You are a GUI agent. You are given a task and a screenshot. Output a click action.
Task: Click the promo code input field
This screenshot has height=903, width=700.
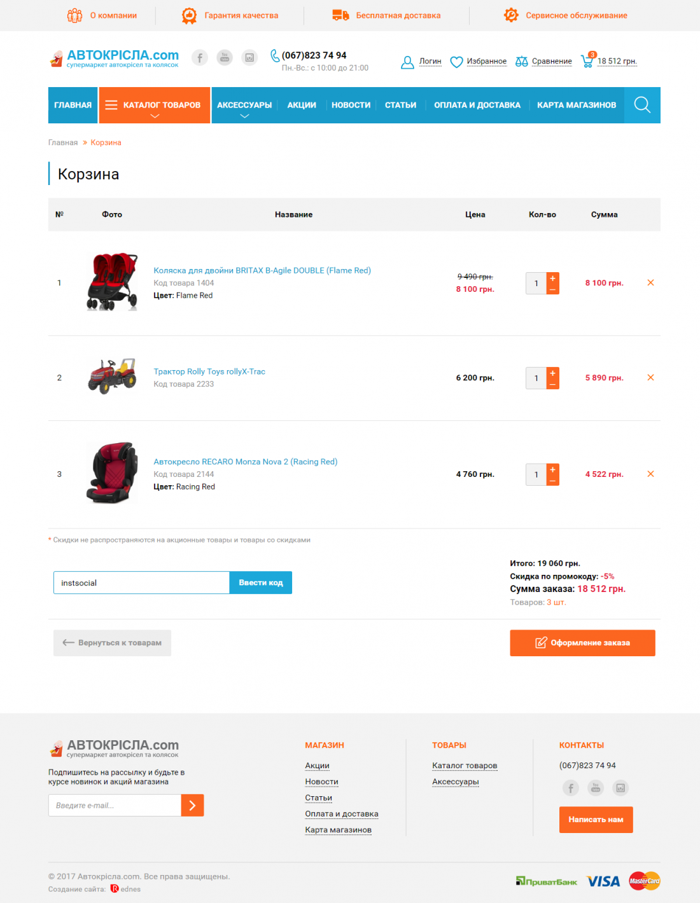(x=141, y=582)
